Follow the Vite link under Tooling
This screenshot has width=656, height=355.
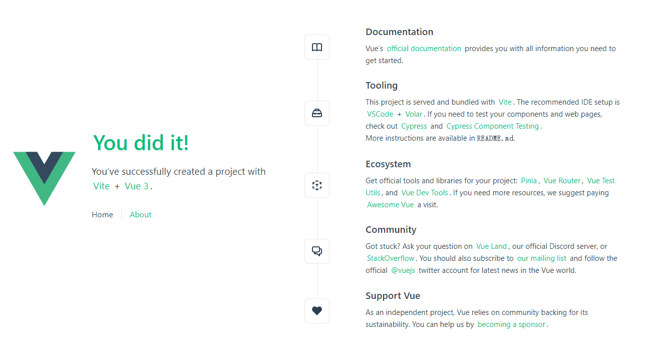click(505, 102)
